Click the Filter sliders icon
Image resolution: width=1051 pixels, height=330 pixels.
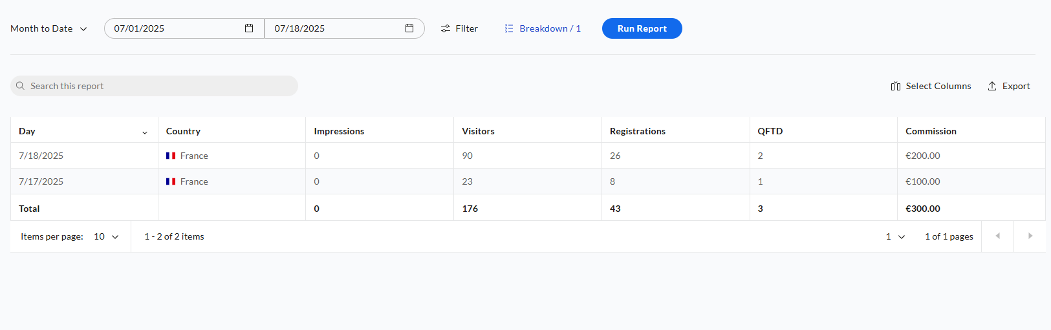[446, 28]
